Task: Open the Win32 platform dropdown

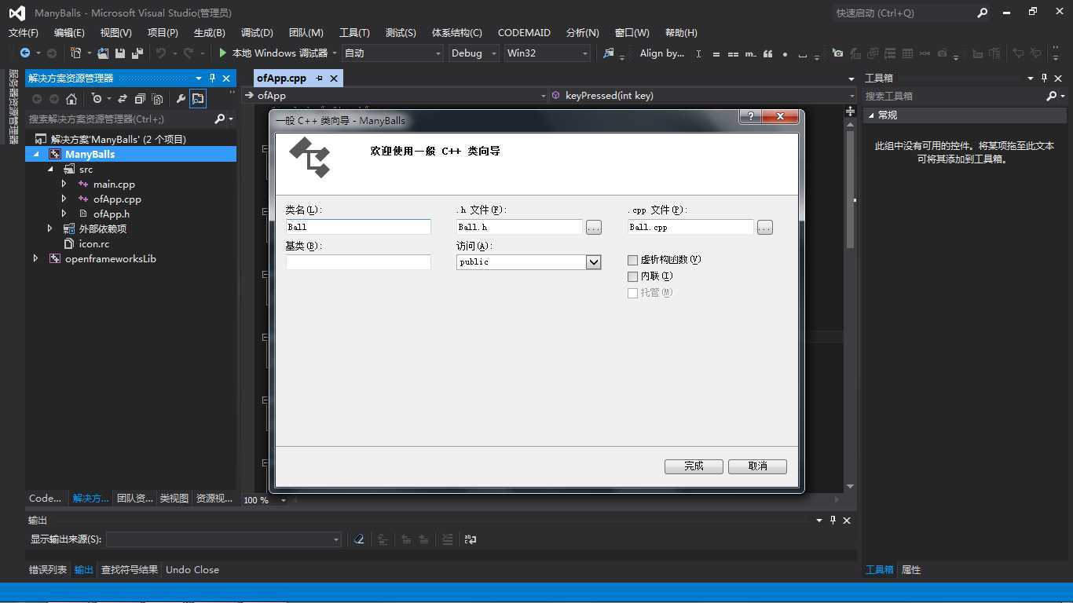Action: tap(584, 53)
